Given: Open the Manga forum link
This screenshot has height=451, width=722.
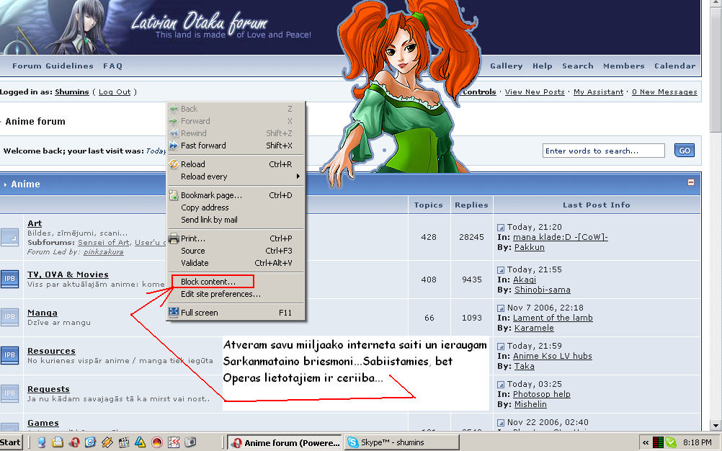Looking at the screenshot, I should [x=43, y=313].
